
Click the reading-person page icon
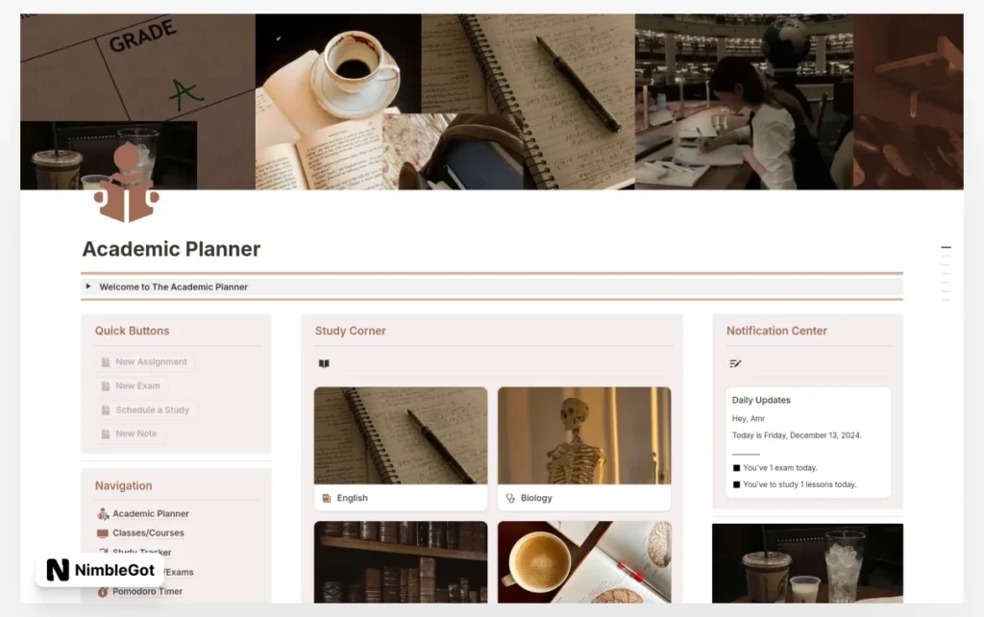126,182
